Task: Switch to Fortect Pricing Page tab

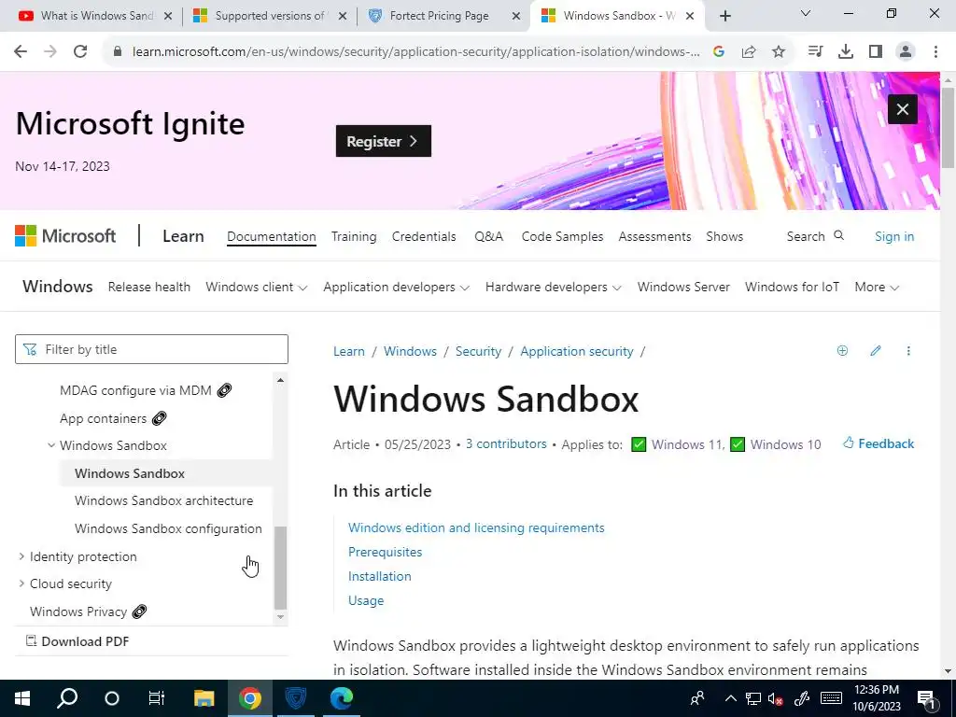Action: coord(442,16)
